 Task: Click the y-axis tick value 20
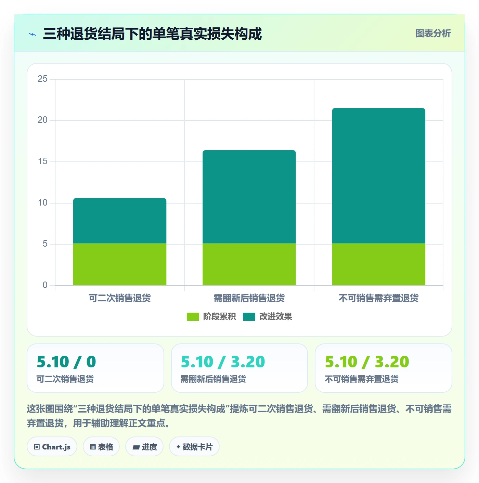point(43,120)
